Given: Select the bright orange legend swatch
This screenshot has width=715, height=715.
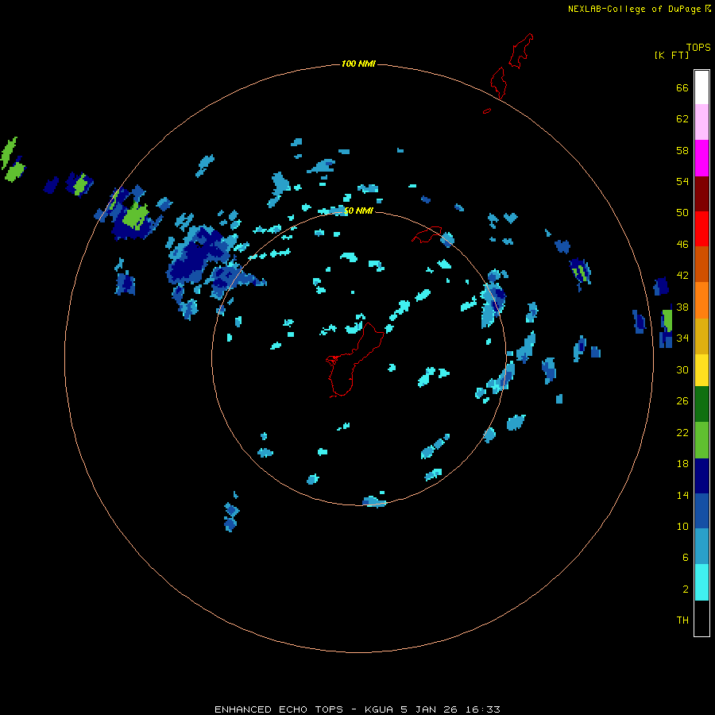Looking at the screenshot, I should [x=701, y=300].
